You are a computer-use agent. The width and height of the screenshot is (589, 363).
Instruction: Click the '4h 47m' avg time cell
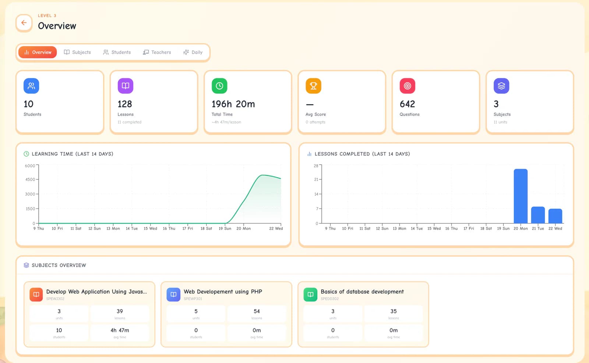tap(120, 333)
